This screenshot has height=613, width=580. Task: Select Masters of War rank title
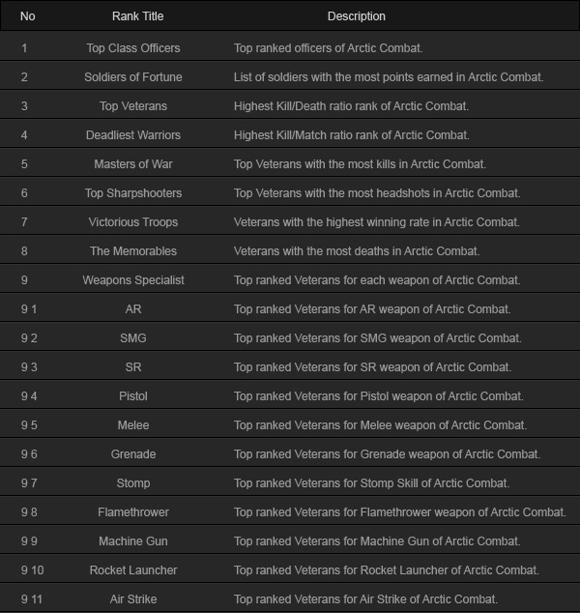(x=133, y=163)
